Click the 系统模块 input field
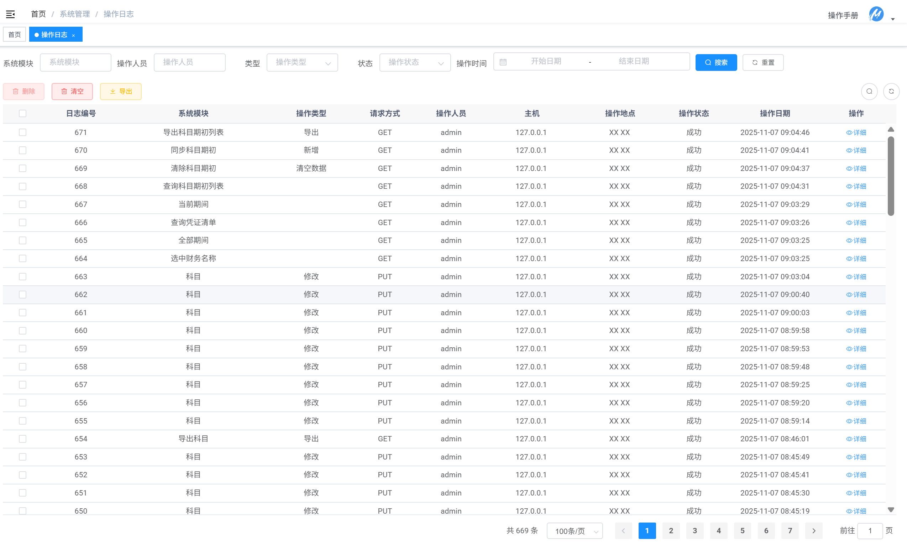Viewport: 907px width, 545px height. [x=75, y=62]
